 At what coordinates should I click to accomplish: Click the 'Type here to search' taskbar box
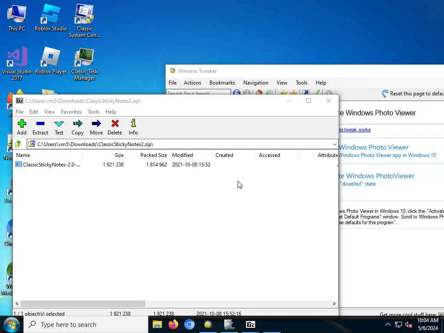pyautogui.click(x=86, y=324)
